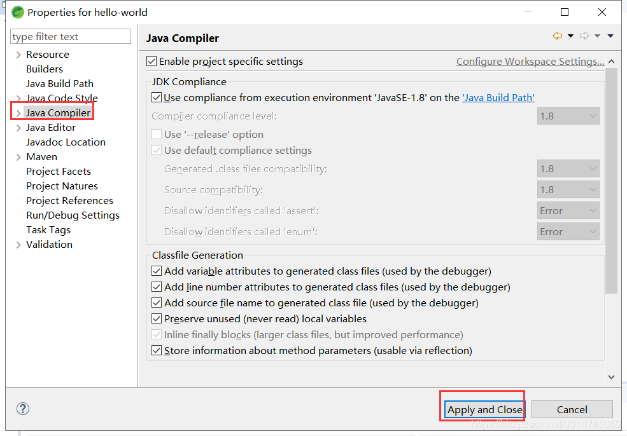627x436 pixels.
Task: Select Builders in the properties tree
Action: point(45,69)
